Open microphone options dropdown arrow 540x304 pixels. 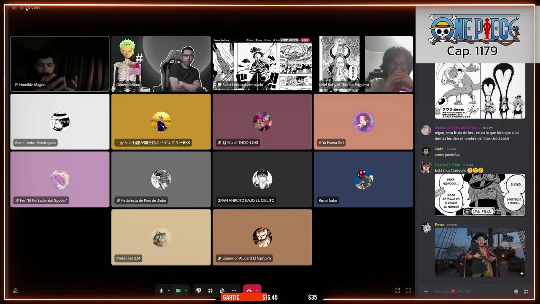coord(169,290)
